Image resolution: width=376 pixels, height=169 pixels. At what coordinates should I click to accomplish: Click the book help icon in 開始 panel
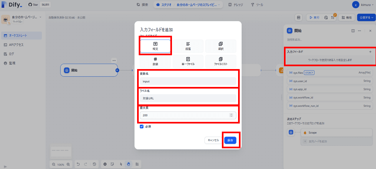353,31
